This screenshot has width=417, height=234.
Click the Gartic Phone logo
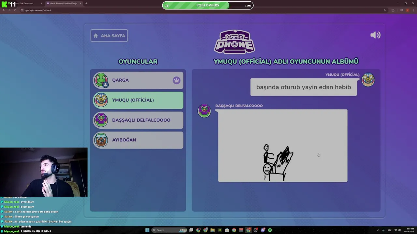click(235, 42)
